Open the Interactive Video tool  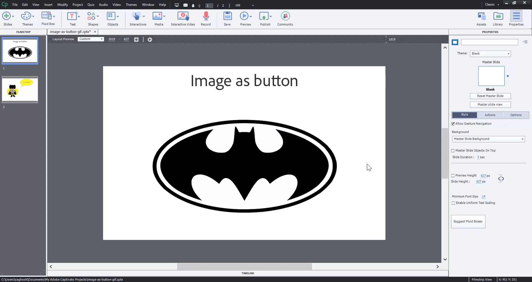(183, 16)
